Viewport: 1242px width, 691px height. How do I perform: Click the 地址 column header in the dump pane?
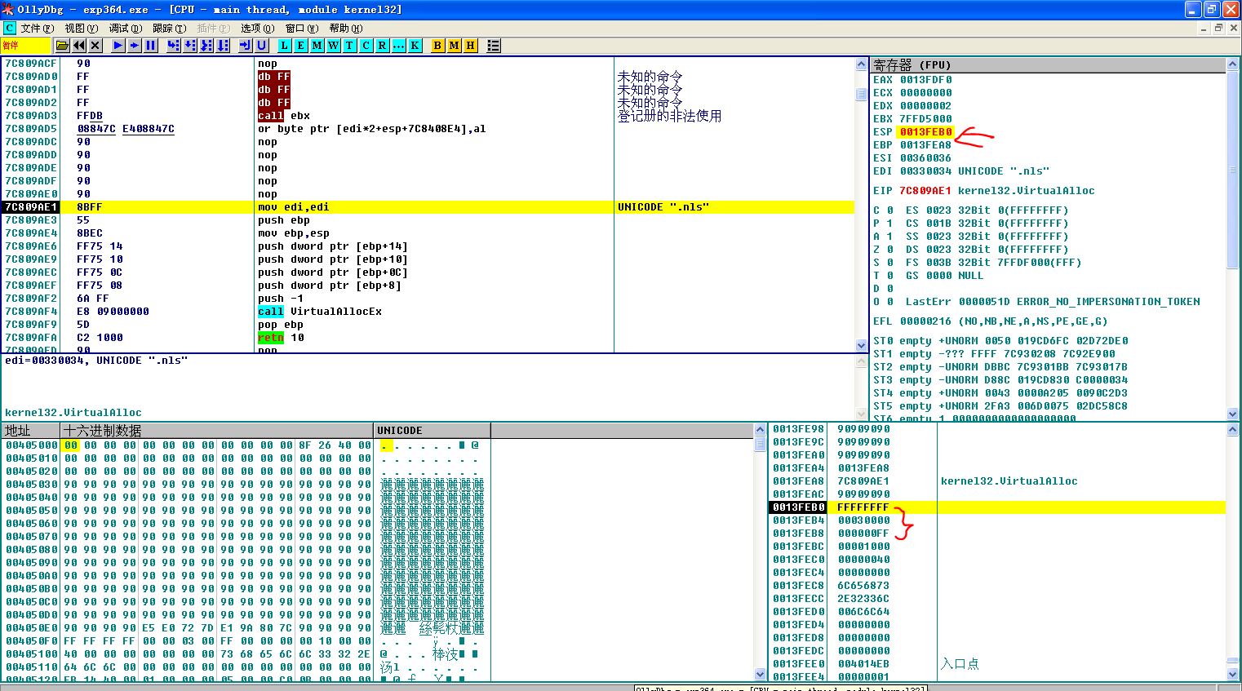point(31,430)
